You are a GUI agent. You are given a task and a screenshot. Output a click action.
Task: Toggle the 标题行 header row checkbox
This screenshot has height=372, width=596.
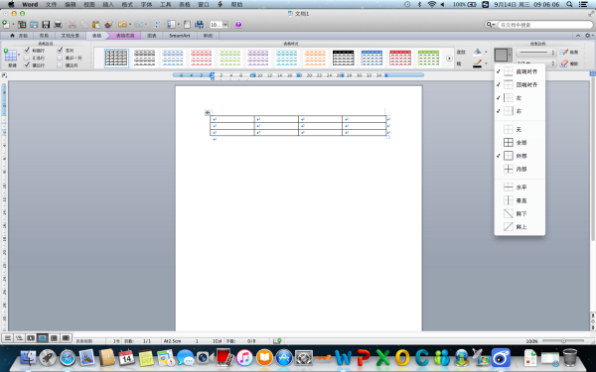click(x=27, y=51)
